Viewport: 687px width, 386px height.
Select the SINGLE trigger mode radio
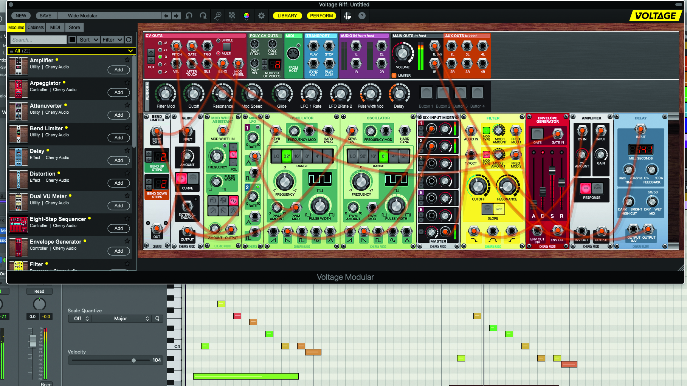pyautogui.click(x=218, y=40)
